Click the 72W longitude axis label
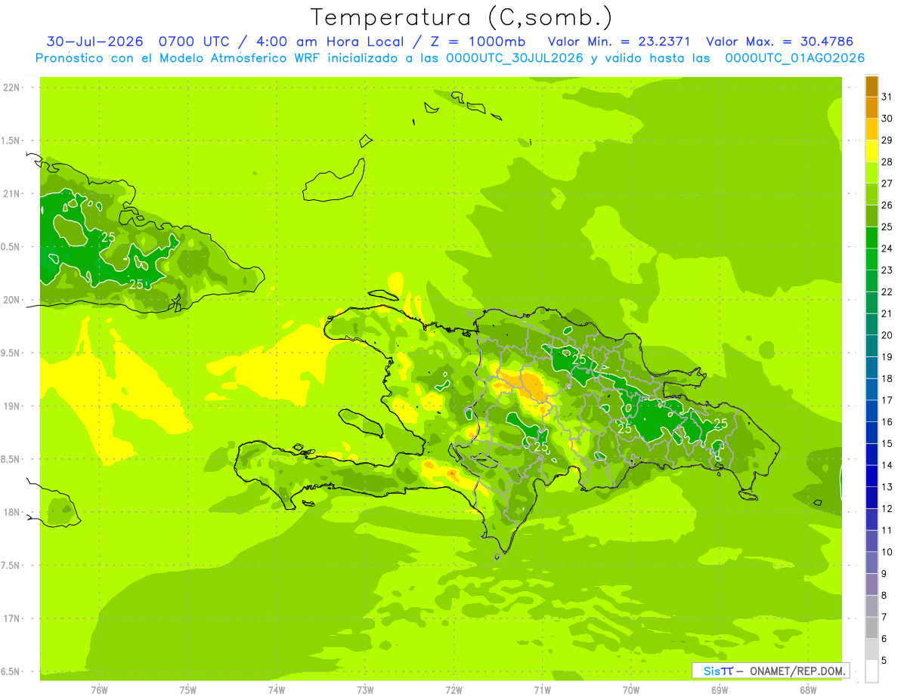This screenshot has width=907, height=700. 453,689
